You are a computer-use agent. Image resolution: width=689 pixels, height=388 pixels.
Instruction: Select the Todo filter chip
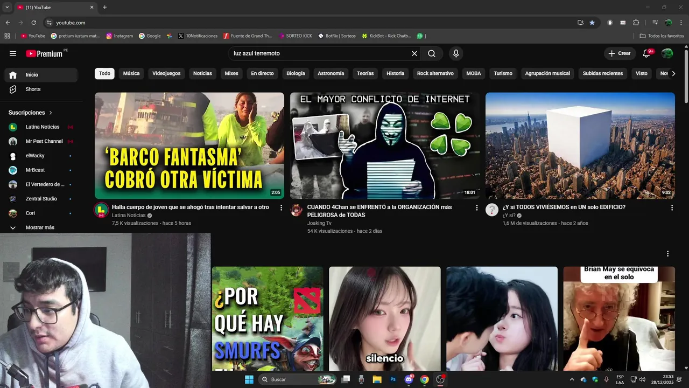(x=104, y=73)
